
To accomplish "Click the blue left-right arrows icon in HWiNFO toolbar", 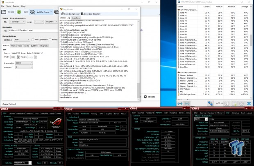I will click(180, 103).
